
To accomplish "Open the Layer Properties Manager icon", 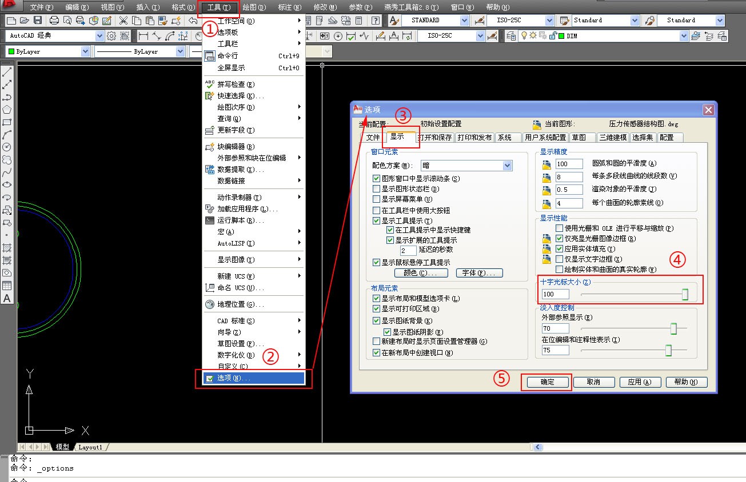I will [511, 36].
